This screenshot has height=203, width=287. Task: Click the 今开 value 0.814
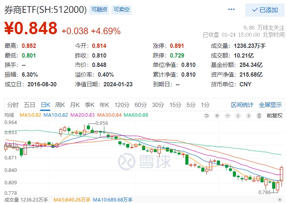coord(99,45)
